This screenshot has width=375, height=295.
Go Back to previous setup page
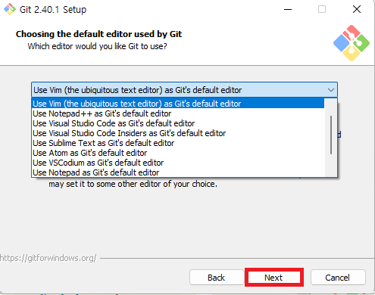(x=217, y=278)
